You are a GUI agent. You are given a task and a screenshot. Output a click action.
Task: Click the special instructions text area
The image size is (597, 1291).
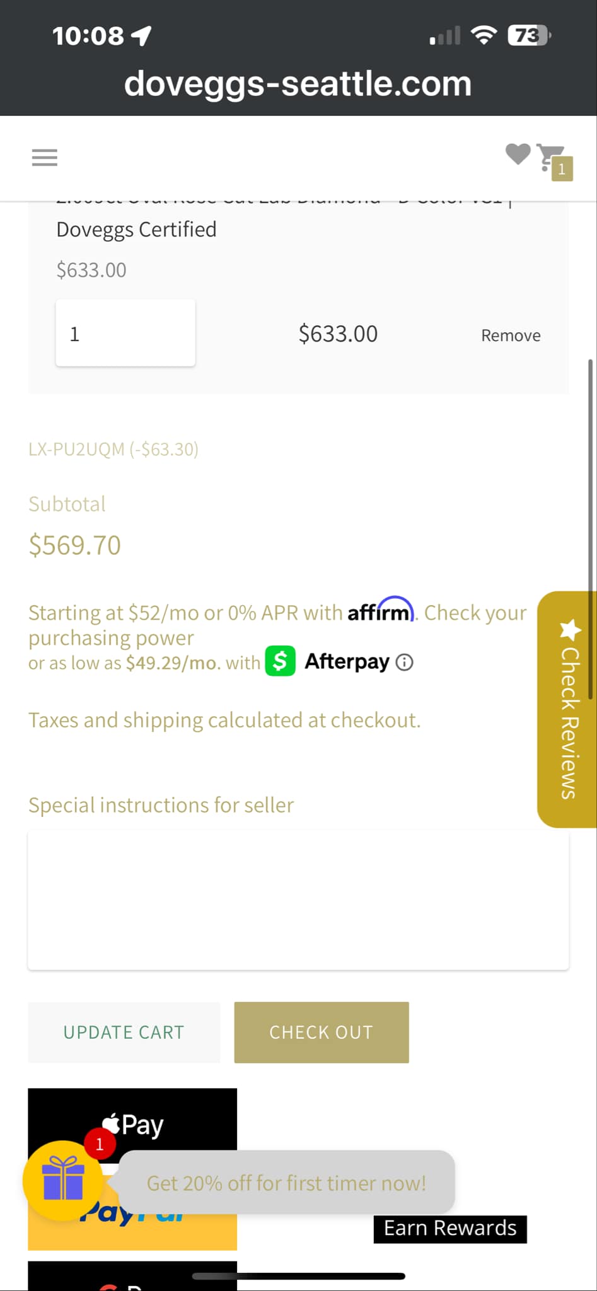click(x=298, y=900)
